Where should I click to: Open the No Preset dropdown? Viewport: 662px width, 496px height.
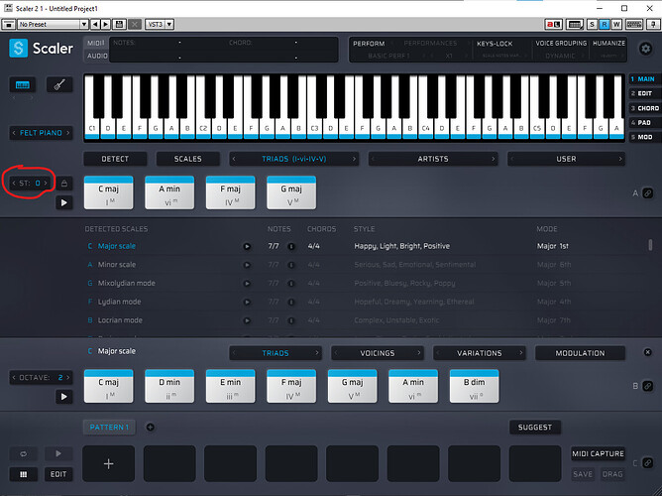[53, 24]
